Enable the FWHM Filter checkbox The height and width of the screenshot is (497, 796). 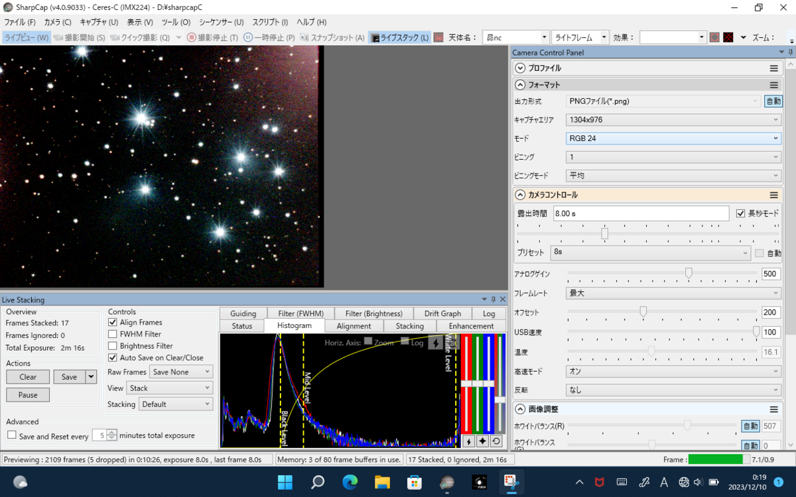113,334
